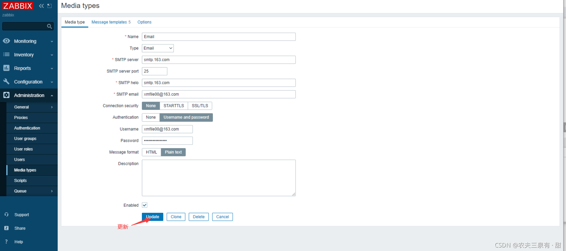Expand the General submenu arrow
Screen dimensions: 566x251
(52, 107)
